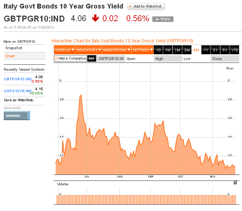242x211 pixels.
Task: Select the 3Y time range
Action: point(215,50)
